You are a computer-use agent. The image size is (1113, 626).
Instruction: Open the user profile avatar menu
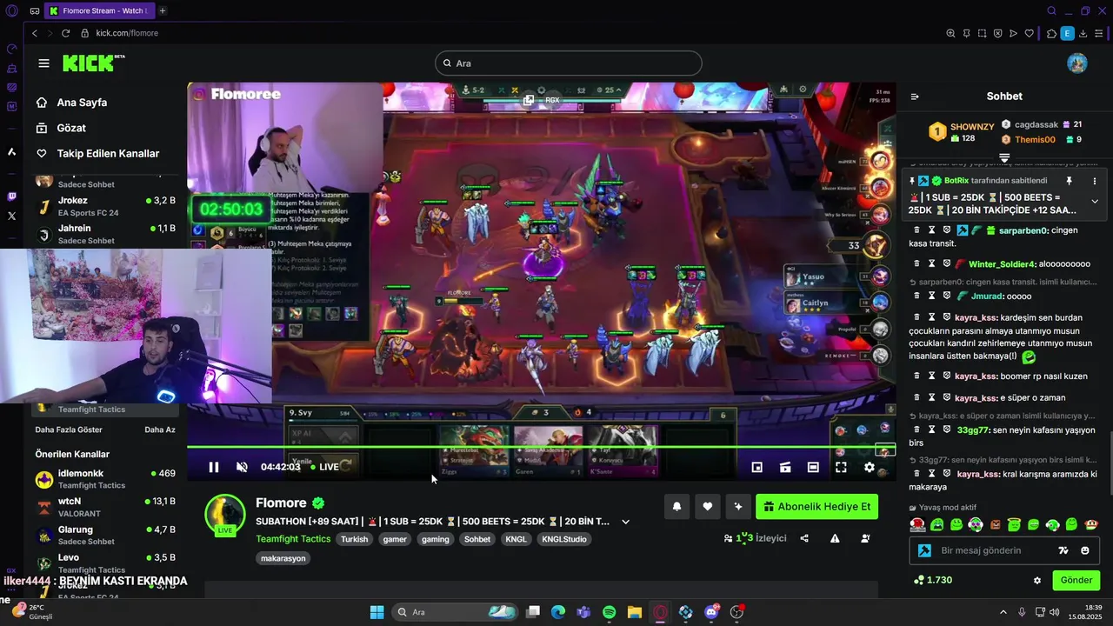(x=1076, y=63)
